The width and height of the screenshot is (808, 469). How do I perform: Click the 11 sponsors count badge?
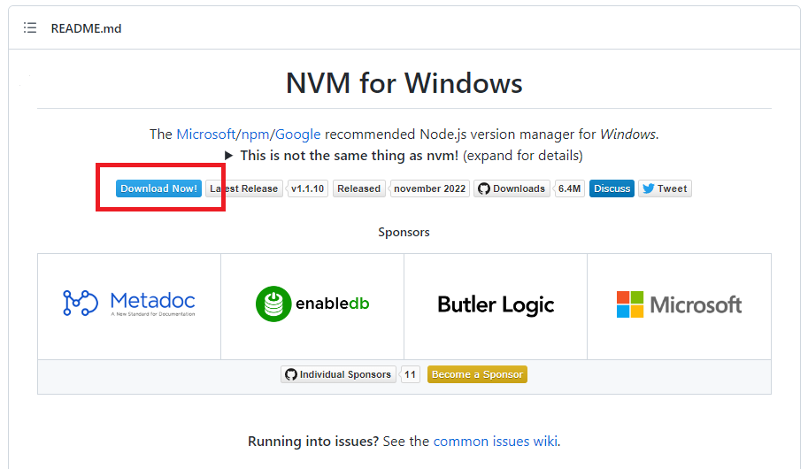tap(410, 374)
